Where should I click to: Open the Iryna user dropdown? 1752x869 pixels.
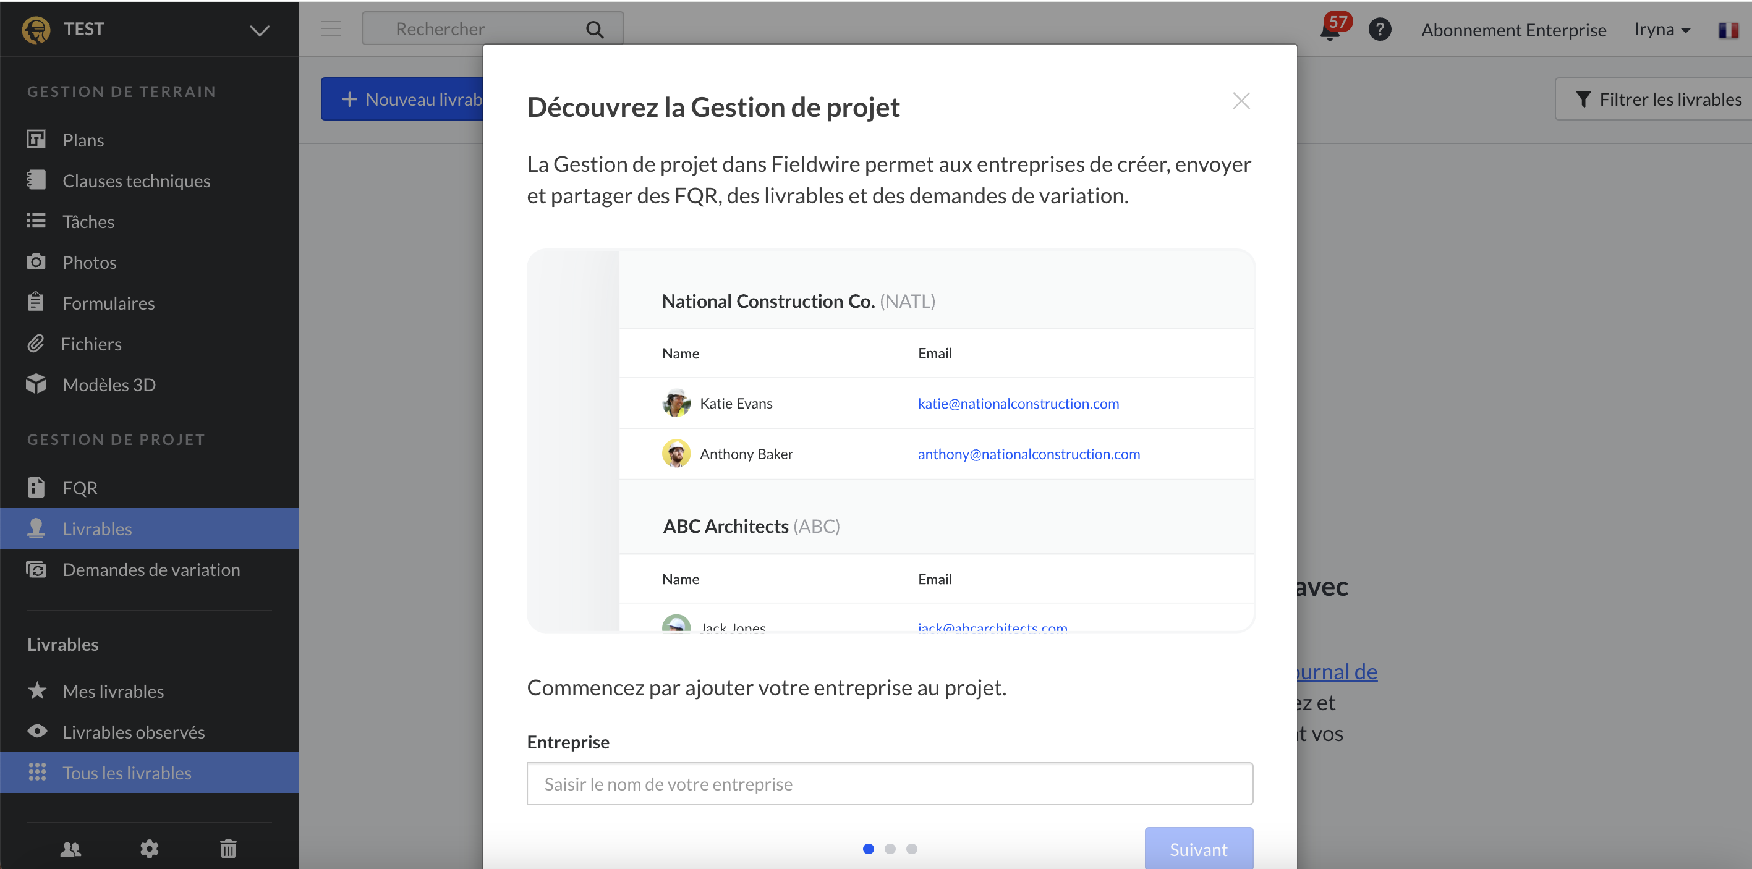(x=1662, y=29)
